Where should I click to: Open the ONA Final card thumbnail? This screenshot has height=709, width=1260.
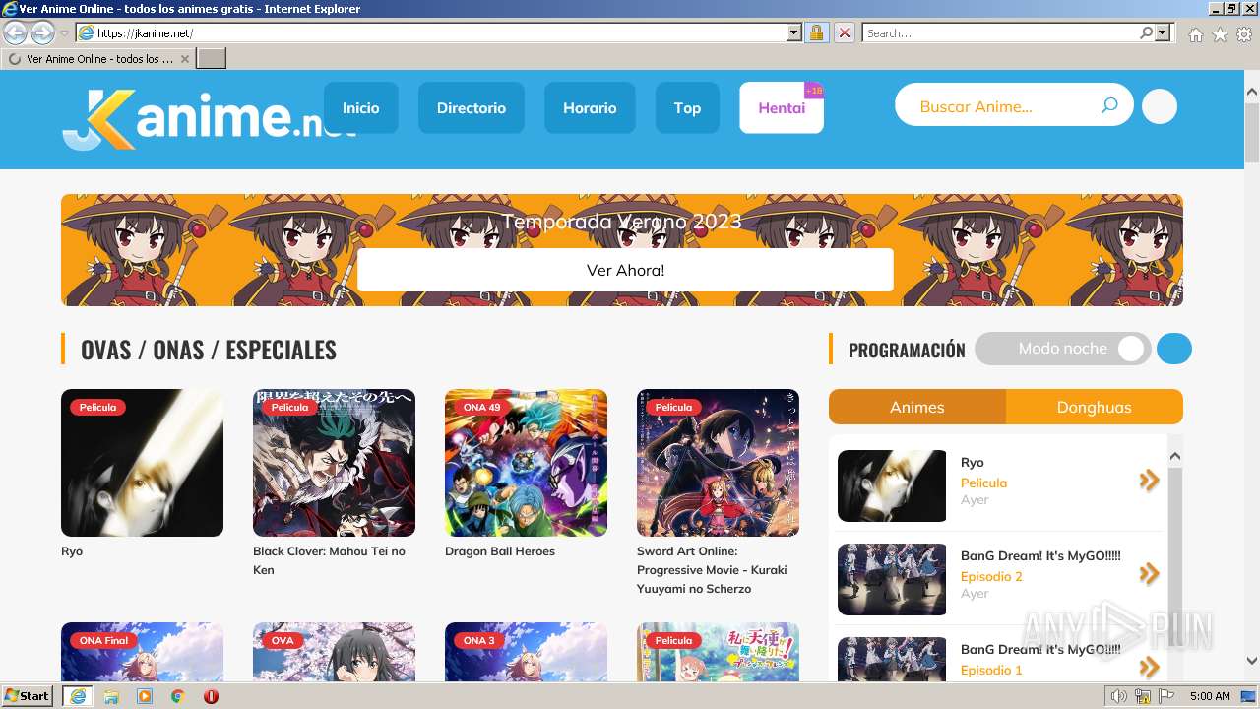tap(142, 652)
